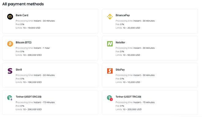Open the SticPay payment card
This screenshot has height=117, width=202.
[150, 75]
